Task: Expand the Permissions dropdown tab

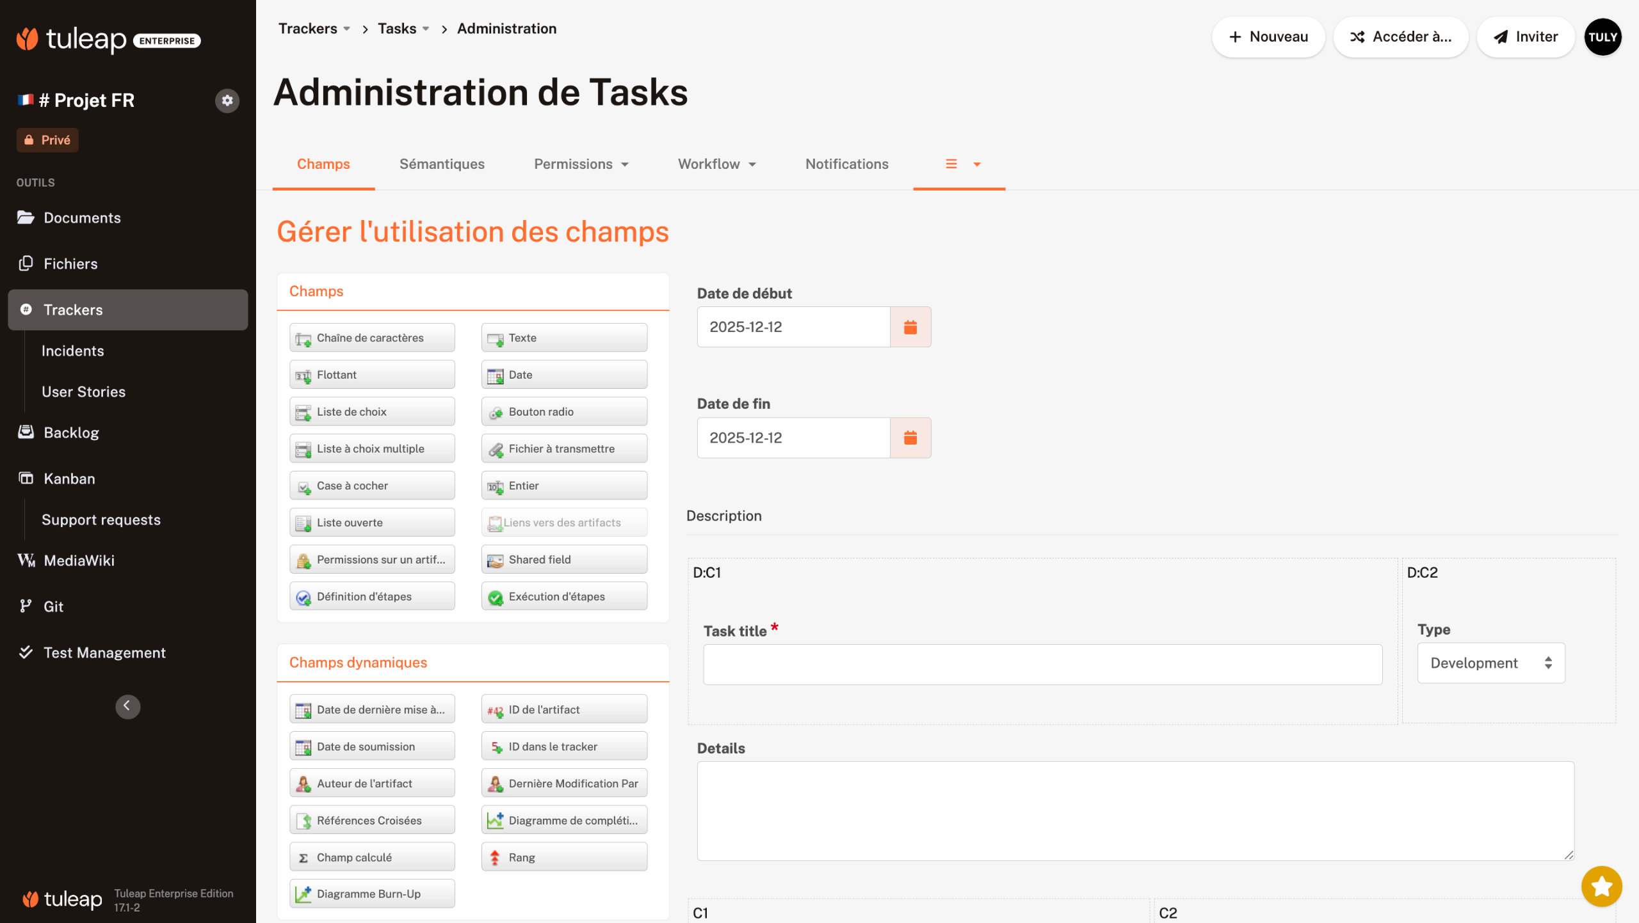Action: coord(581,164)
